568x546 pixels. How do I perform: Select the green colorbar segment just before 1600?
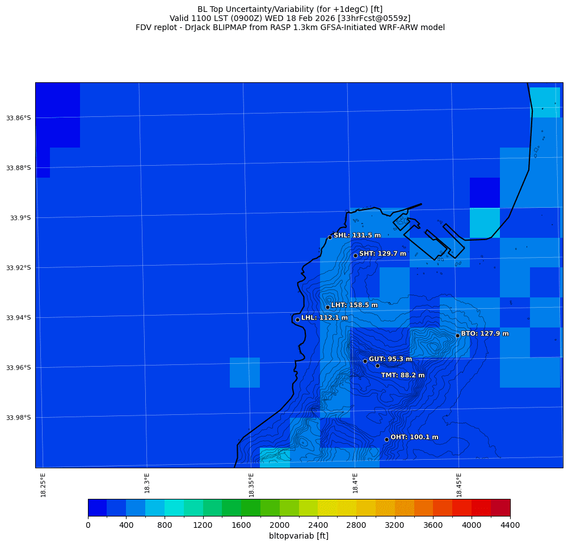[232, 507]
